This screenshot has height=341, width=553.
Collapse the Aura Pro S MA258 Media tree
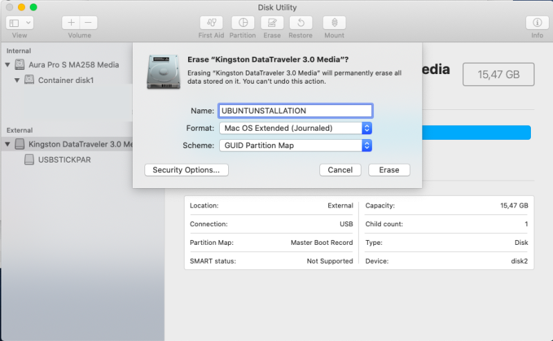[x=8, y=64]
